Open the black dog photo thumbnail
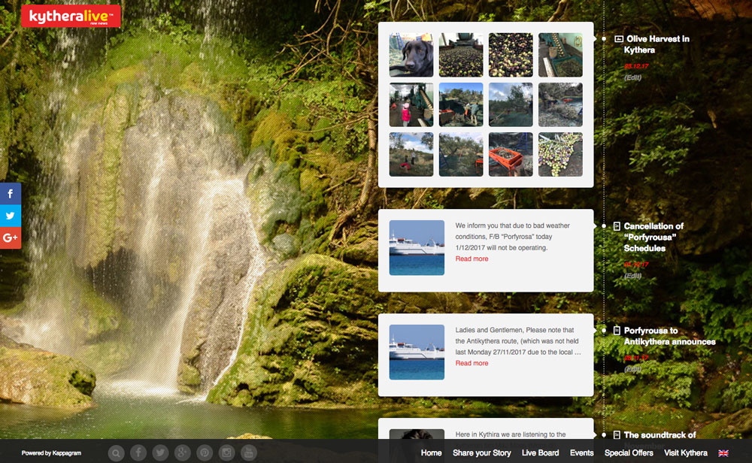This screenshot has width=752, height=463. [411, 55]
